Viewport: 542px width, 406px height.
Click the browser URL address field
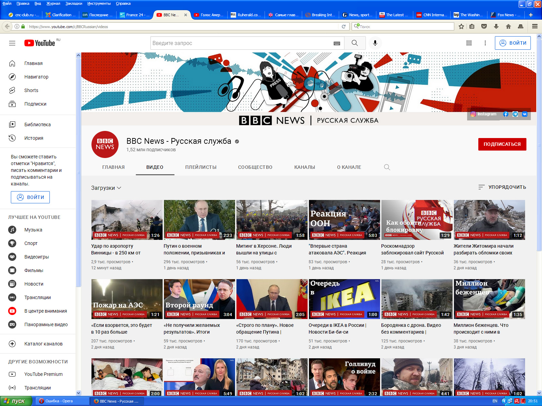click(183, 26)
